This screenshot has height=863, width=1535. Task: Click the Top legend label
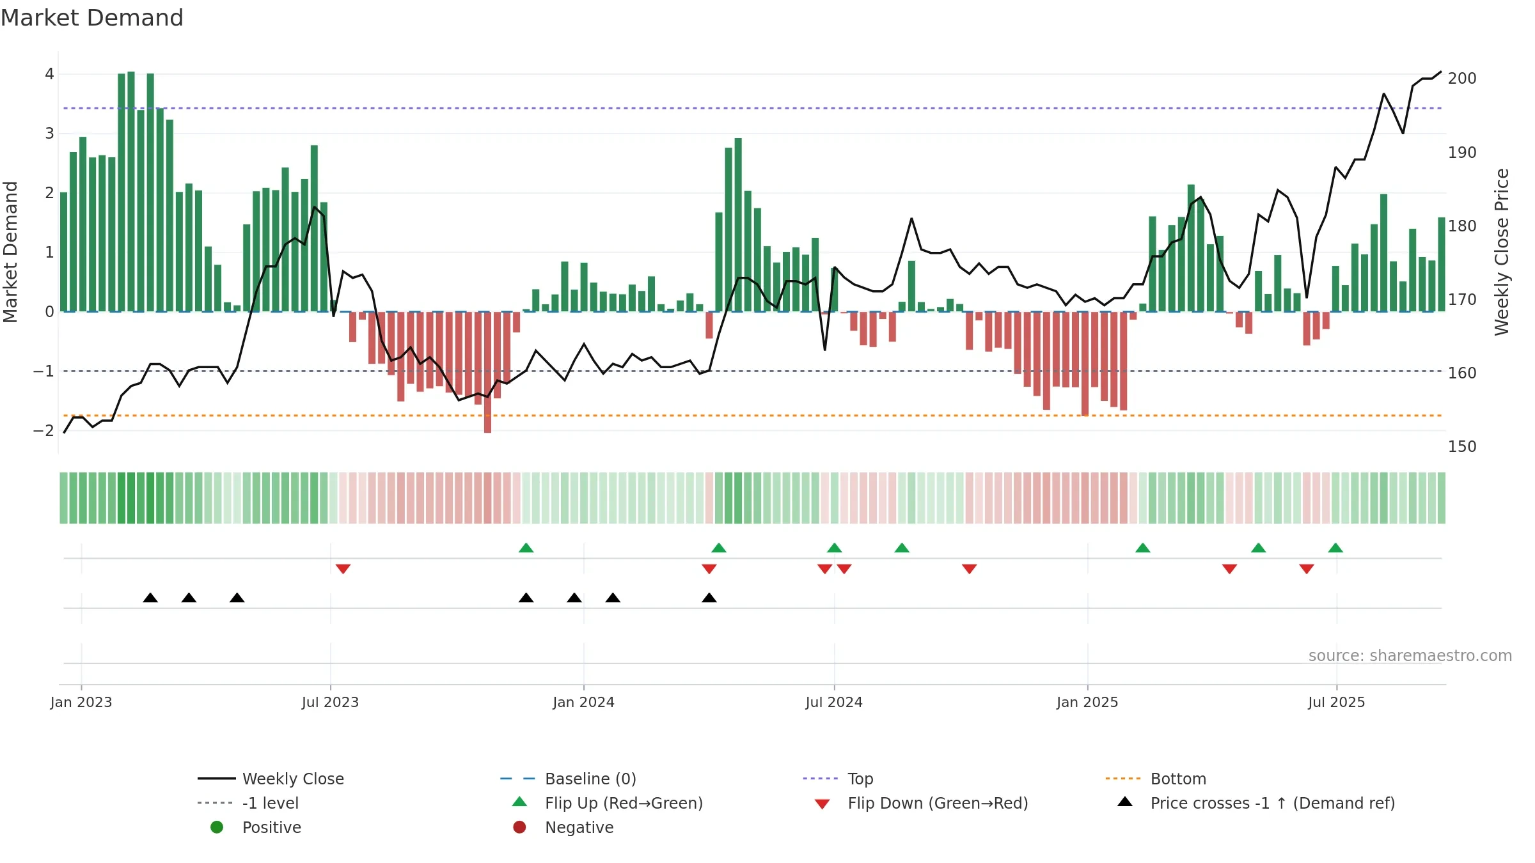coord(860,779)
